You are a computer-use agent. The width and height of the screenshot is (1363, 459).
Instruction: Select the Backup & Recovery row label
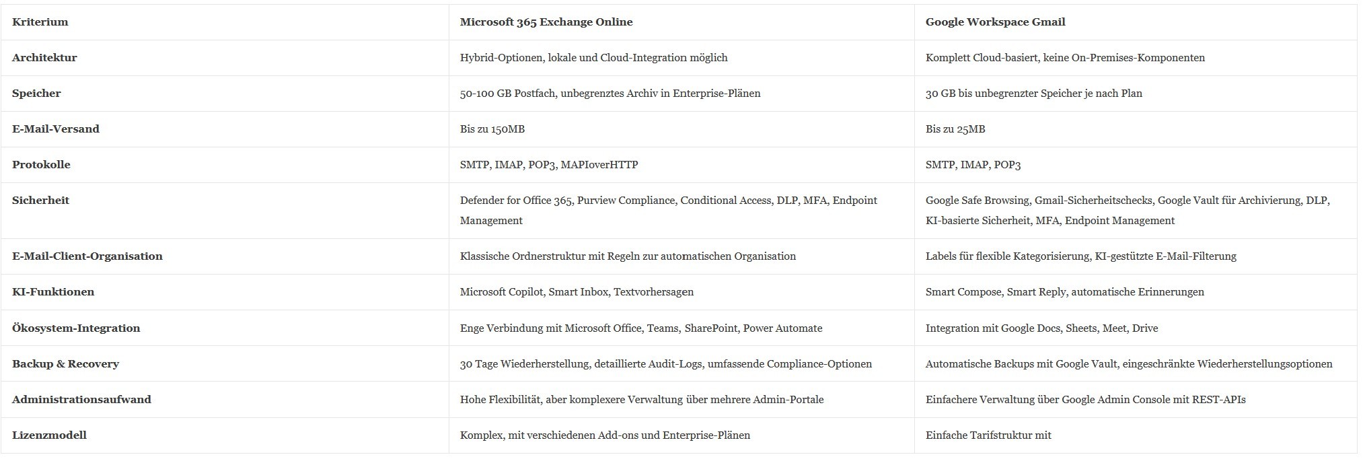point(65,364)
